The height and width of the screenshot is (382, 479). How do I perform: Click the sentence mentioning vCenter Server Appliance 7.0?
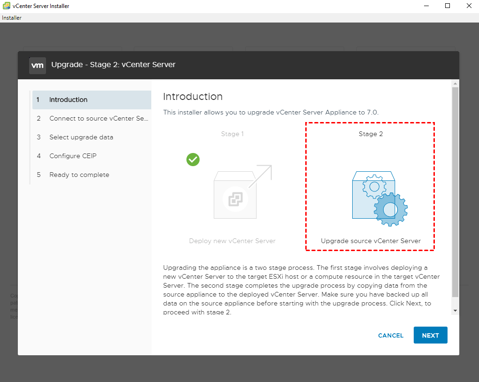coord(270,112)
